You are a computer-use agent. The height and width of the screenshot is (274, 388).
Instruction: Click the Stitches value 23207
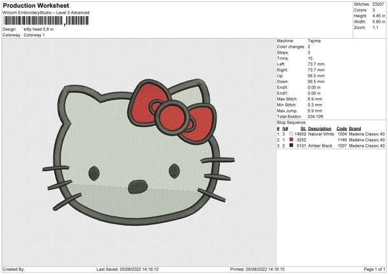tap(378, 5)
